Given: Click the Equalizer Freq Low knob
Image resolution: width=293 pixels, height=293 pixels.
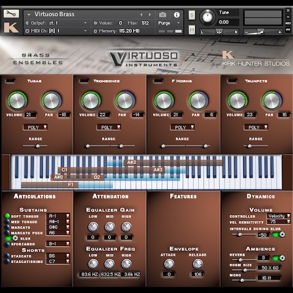Looking at the screenshot, I should 93,264.
